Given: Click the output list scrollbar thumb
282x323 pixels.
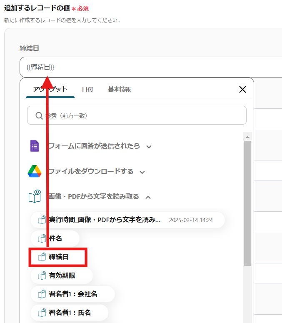Looking at the screenshot, I should tap(247, 203).
